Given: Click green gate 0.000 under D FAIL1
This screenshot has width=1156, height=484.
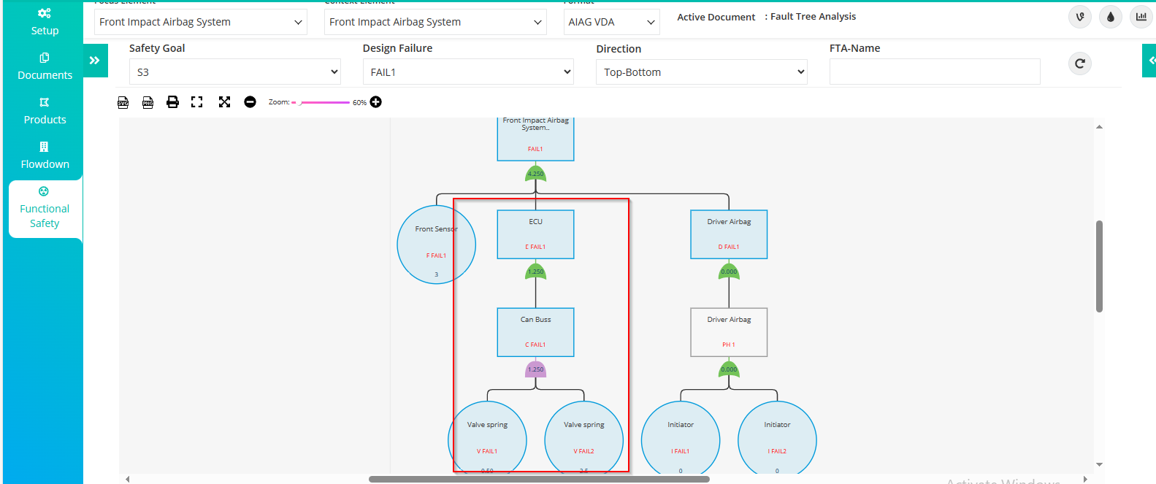Looking at the screenshot, I should (729, 272).
